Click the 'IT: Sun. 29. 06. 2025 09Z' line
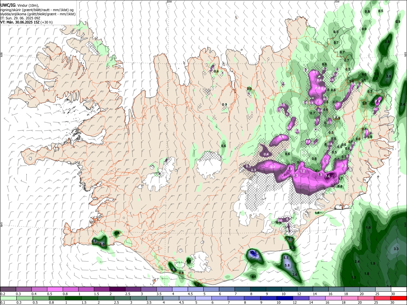This screenshot has height=305, width=407. pos(20,18)
